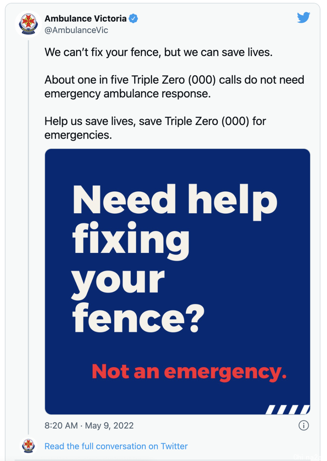Click the 8:20 AM · May 9, 2022 timestamp
This screenshot has height=461, width=327.
click(89, 426)
